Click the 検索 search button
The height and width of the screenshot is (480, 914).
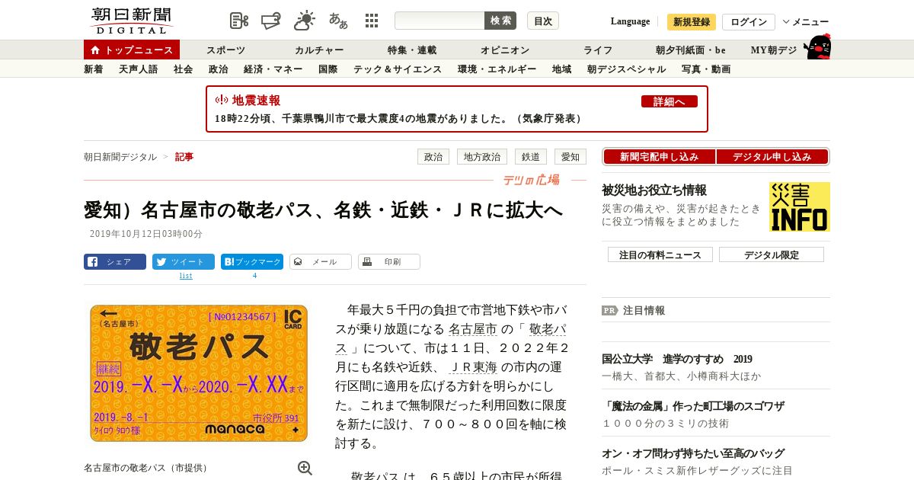[x=500, y=21]
